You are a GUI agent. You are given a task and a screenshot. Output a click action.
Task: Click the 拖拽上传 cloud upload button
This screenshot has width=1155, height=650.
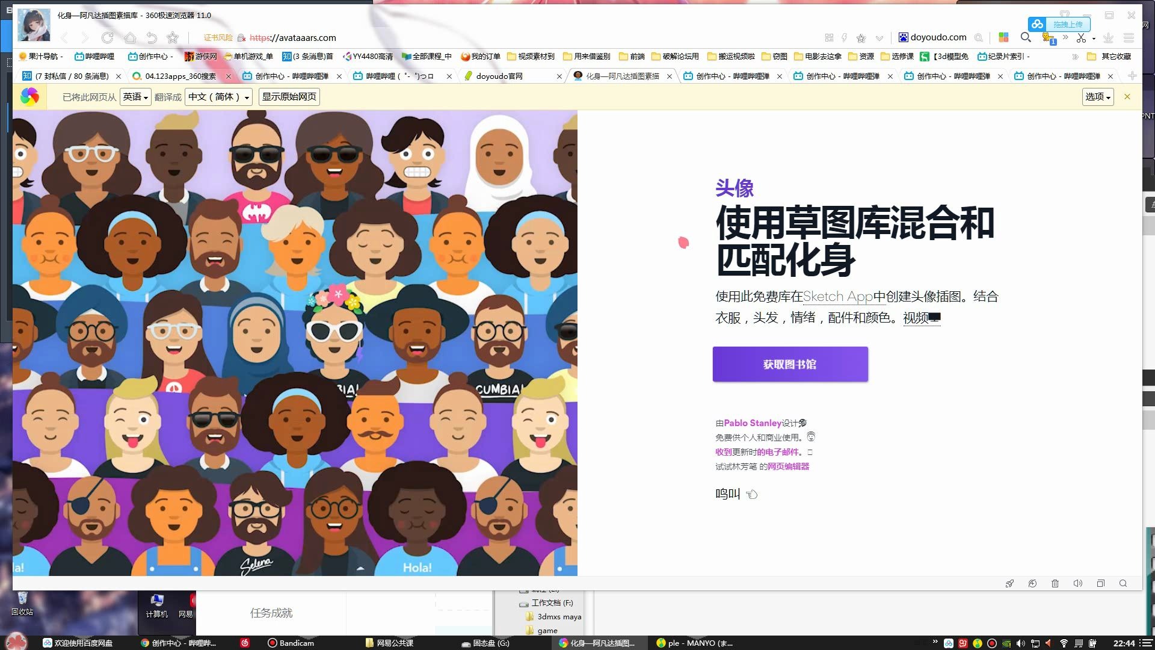(x=1059, y=24)
